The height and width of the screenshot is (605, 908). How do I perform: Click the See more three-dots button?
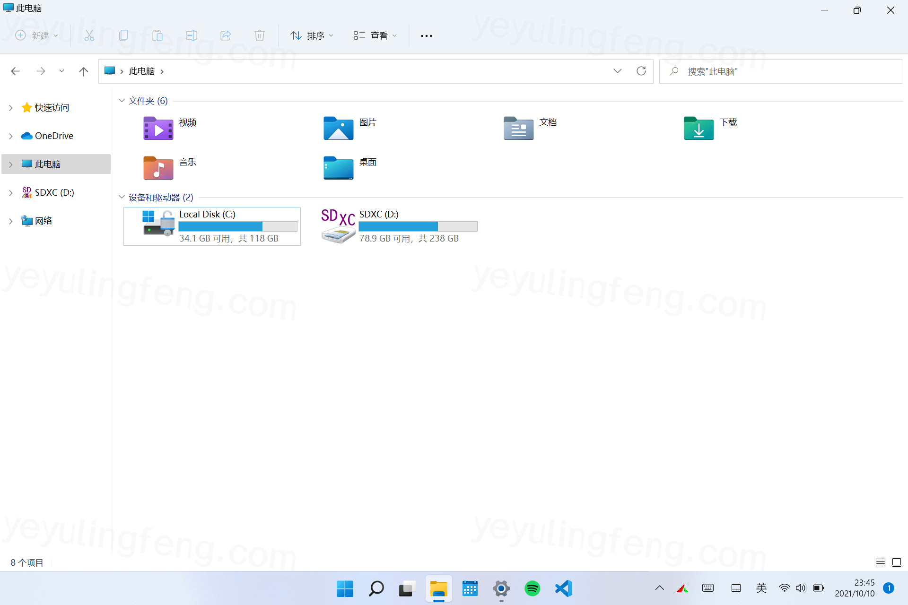click(426, 35)
